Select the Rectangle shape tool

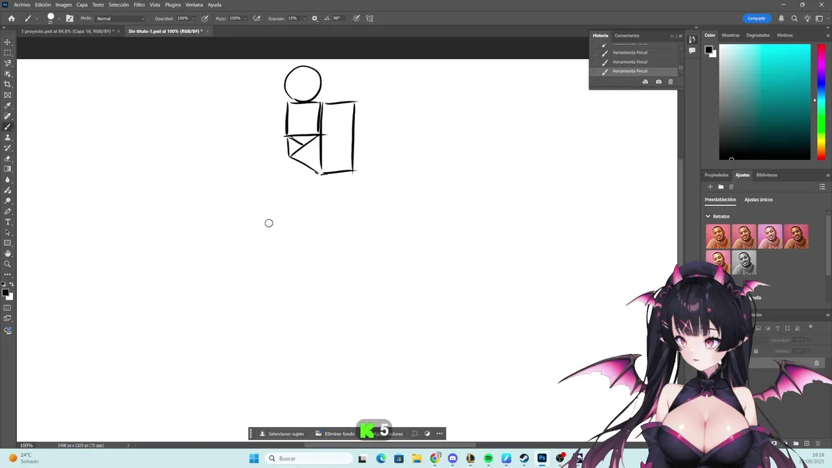tap(8, 243)
